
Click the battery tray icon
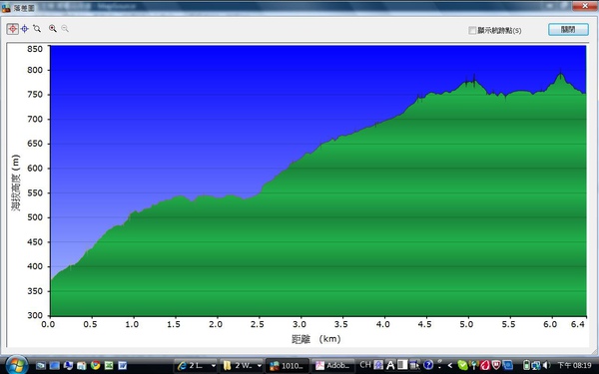pos(526,365)
